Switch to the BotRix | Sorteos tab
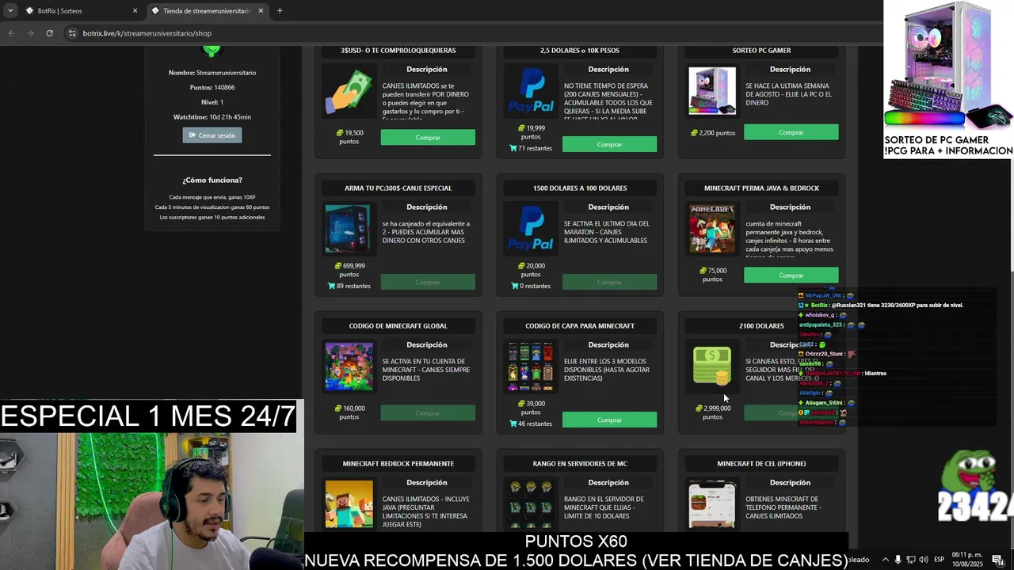 click(x=79, y=11)
